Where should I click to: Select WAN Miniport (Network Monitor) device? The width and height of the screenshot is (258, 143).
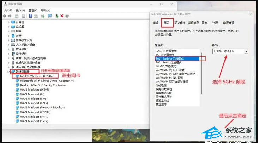pos(42,107)
